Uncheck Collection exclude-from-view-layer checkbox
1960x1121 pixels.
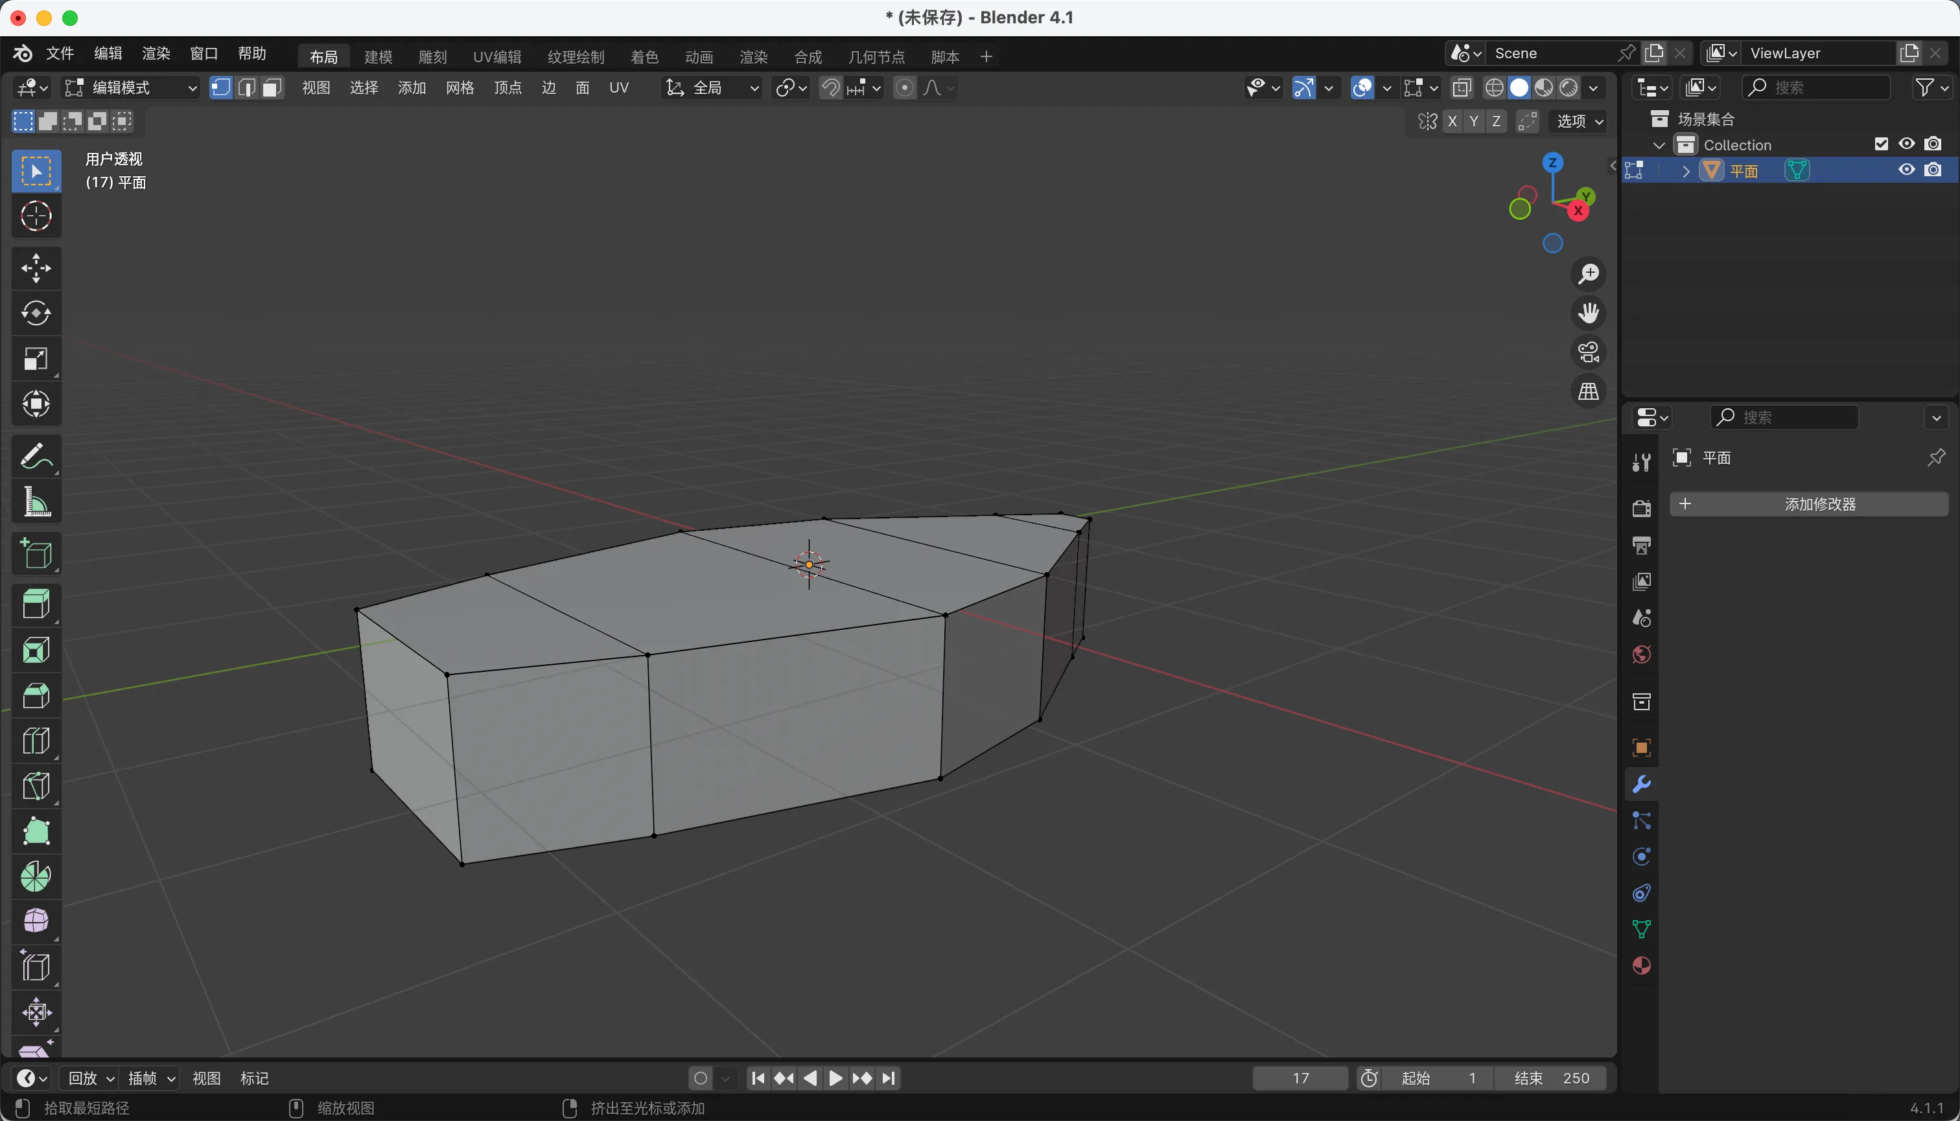click(x=1882, y=144)
